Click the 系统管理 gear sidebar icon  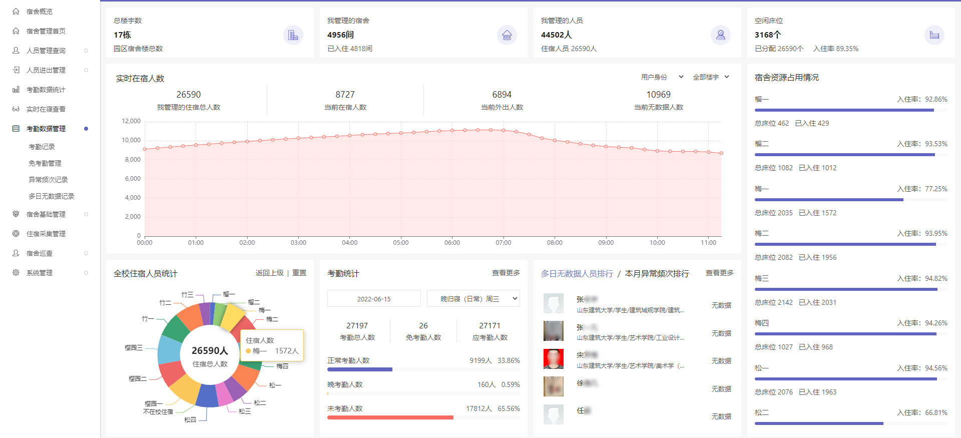pyautogui.click(x=16, y=273)
